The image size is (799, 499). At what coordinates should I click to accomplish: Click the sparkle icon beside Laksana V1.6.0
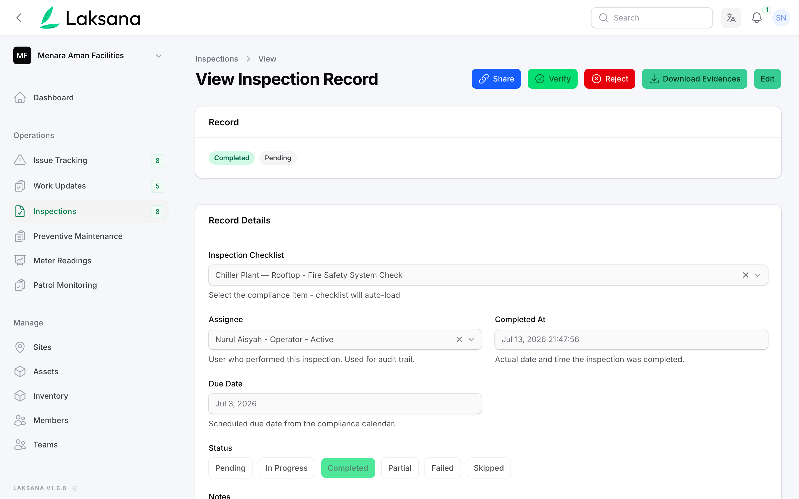(75, 488)
